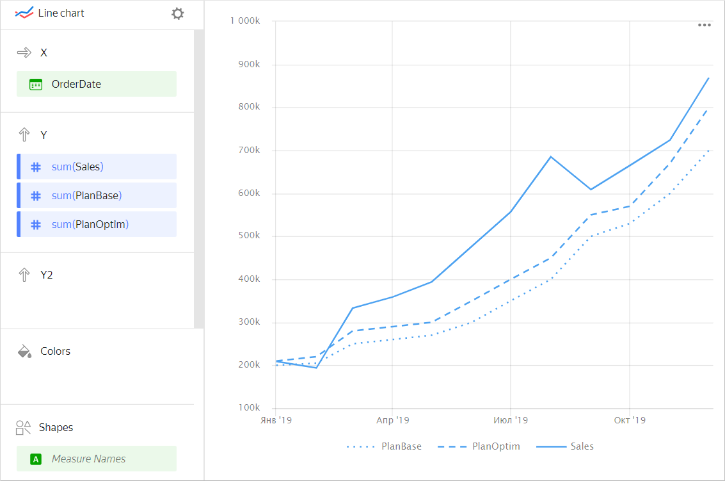Open the three-dot chart options menu
This screenshot has height=481, width=725.
click(x=705, y=26)
